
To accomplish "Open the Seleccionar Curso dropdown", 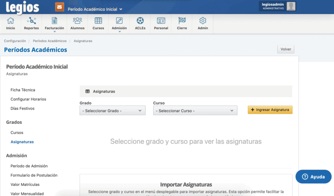I will (x=195, y=111).
